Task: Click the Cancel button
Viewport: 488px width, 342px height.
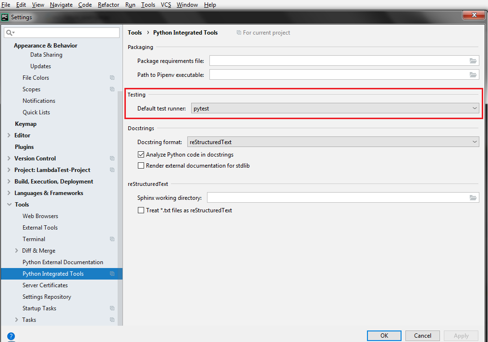Action: pos(422,335)
